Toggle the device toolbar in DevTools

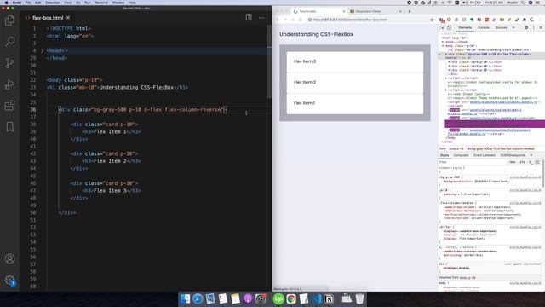(x=449, y=27)
